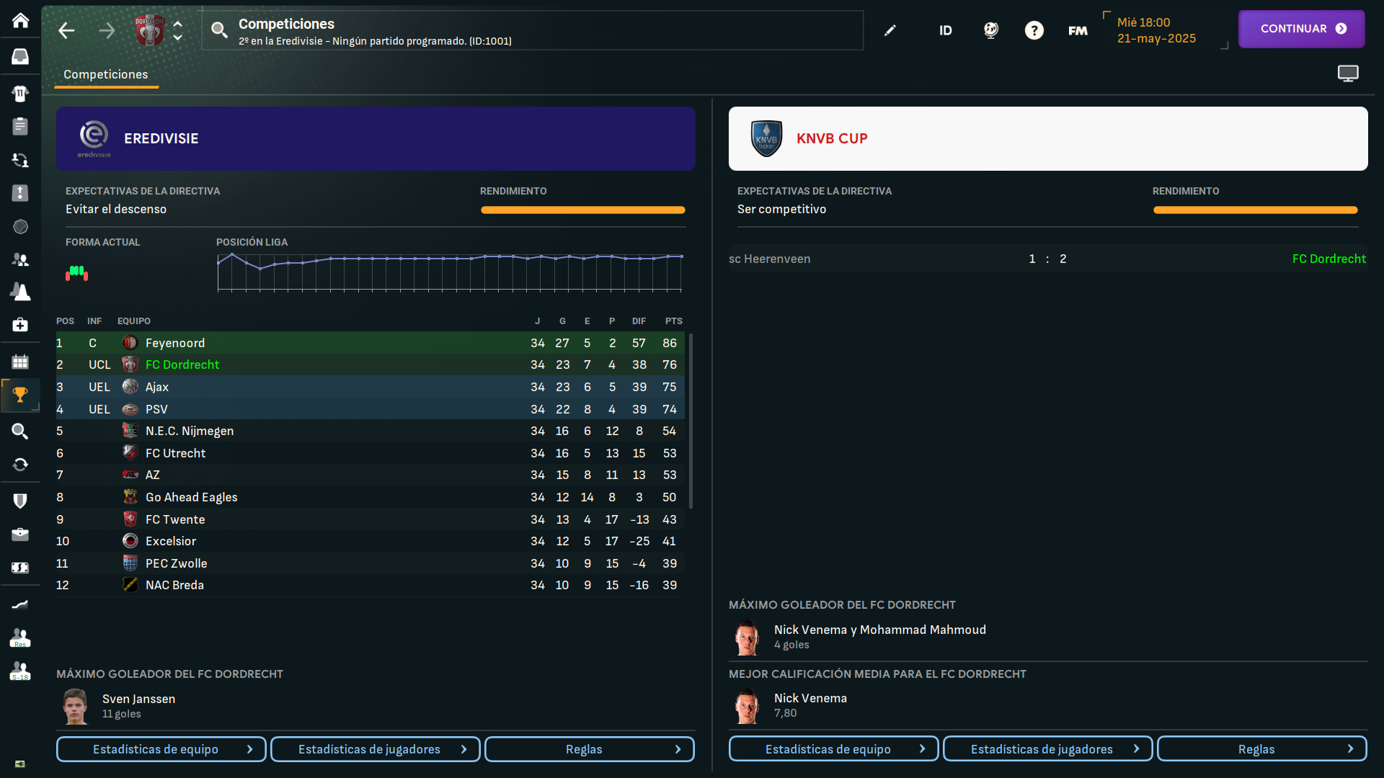Open the Tactics clipboard icon
This screenshot has height=778, width=1384.
[20, 126]
